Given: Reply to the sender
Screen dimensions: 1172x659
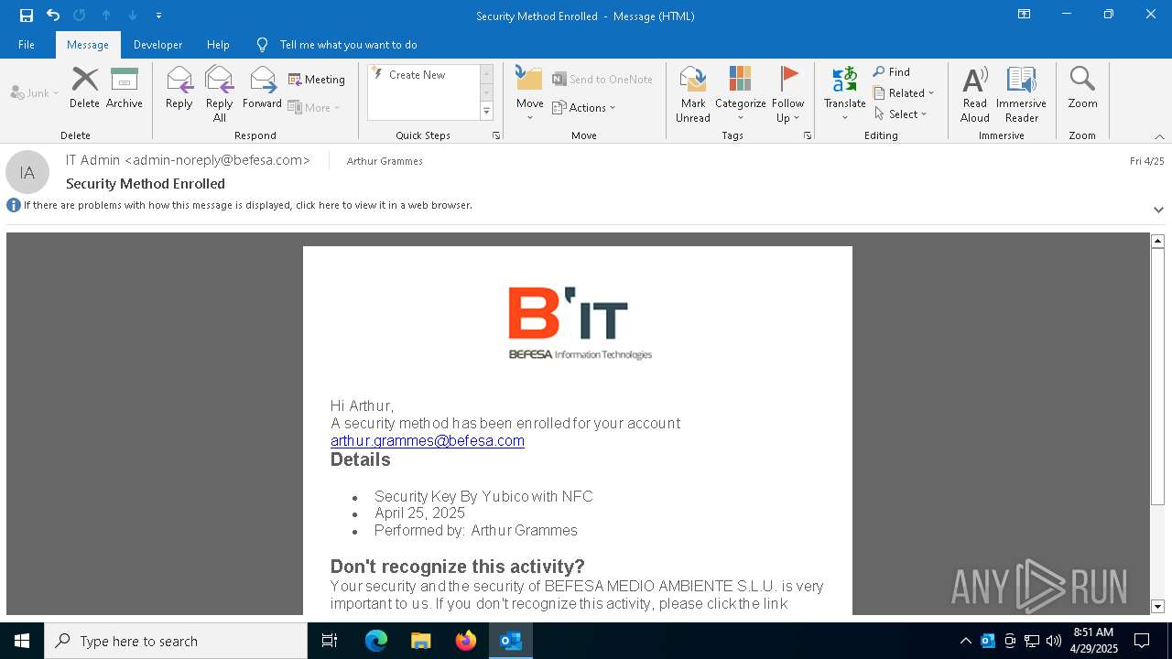Looking at the screenshot, I should click(x=179, y=89).
